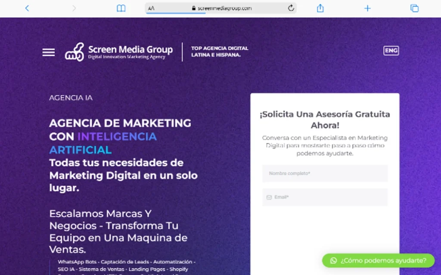The height and width of the screenshot is (275, 441).
Task: Click 'Conversa con un Especialista en Marketing' description
Action: point(325,145)
